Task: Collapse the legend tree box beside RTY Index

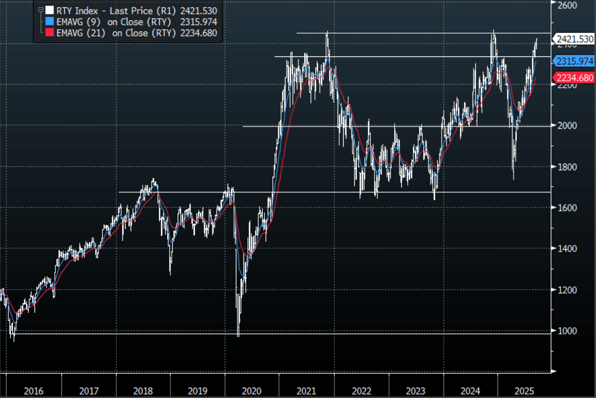Action: point(40,11)
